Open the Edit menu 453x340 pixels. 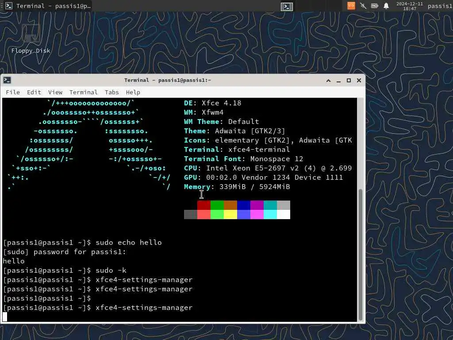click(34, 92)
